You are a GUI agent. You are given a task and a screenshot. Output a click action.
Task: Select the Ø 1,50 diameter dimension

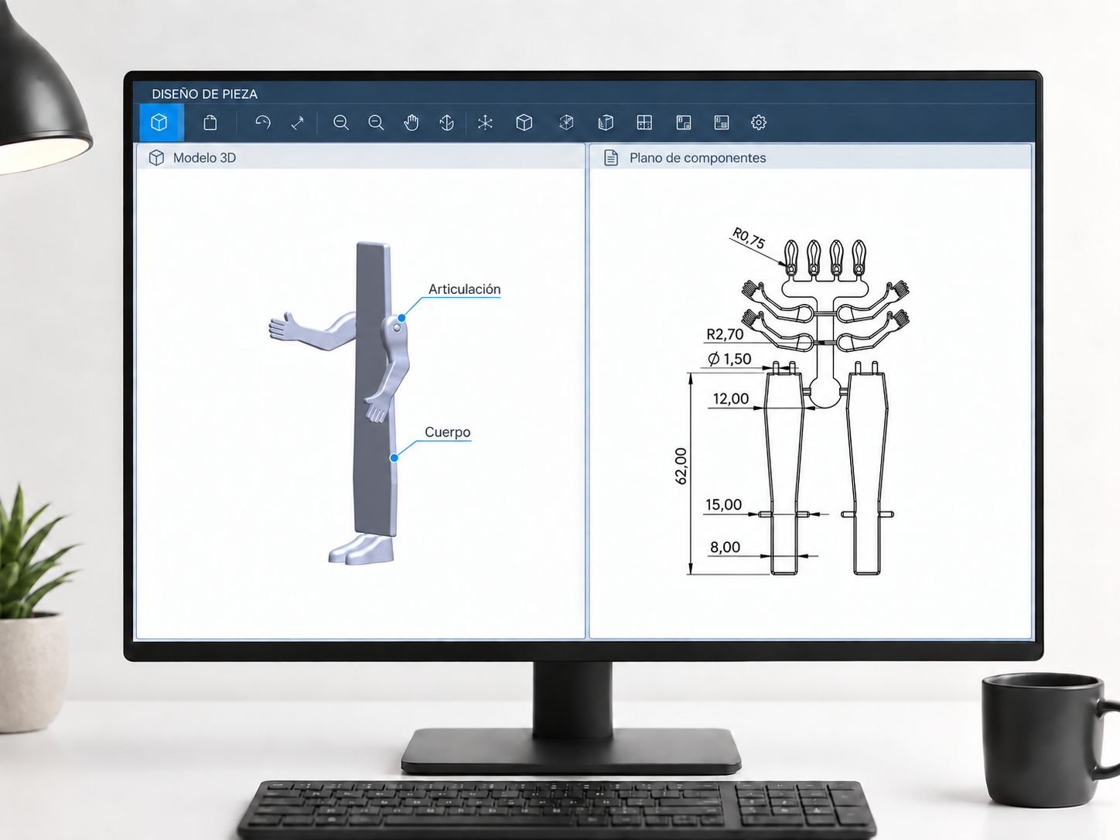pyautogui.click(x=729, y=359)
